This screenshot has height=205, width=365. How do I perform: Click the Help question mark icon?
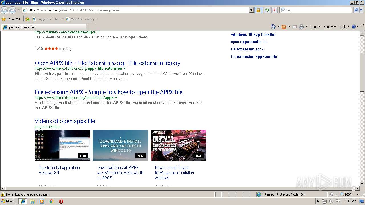354,27
